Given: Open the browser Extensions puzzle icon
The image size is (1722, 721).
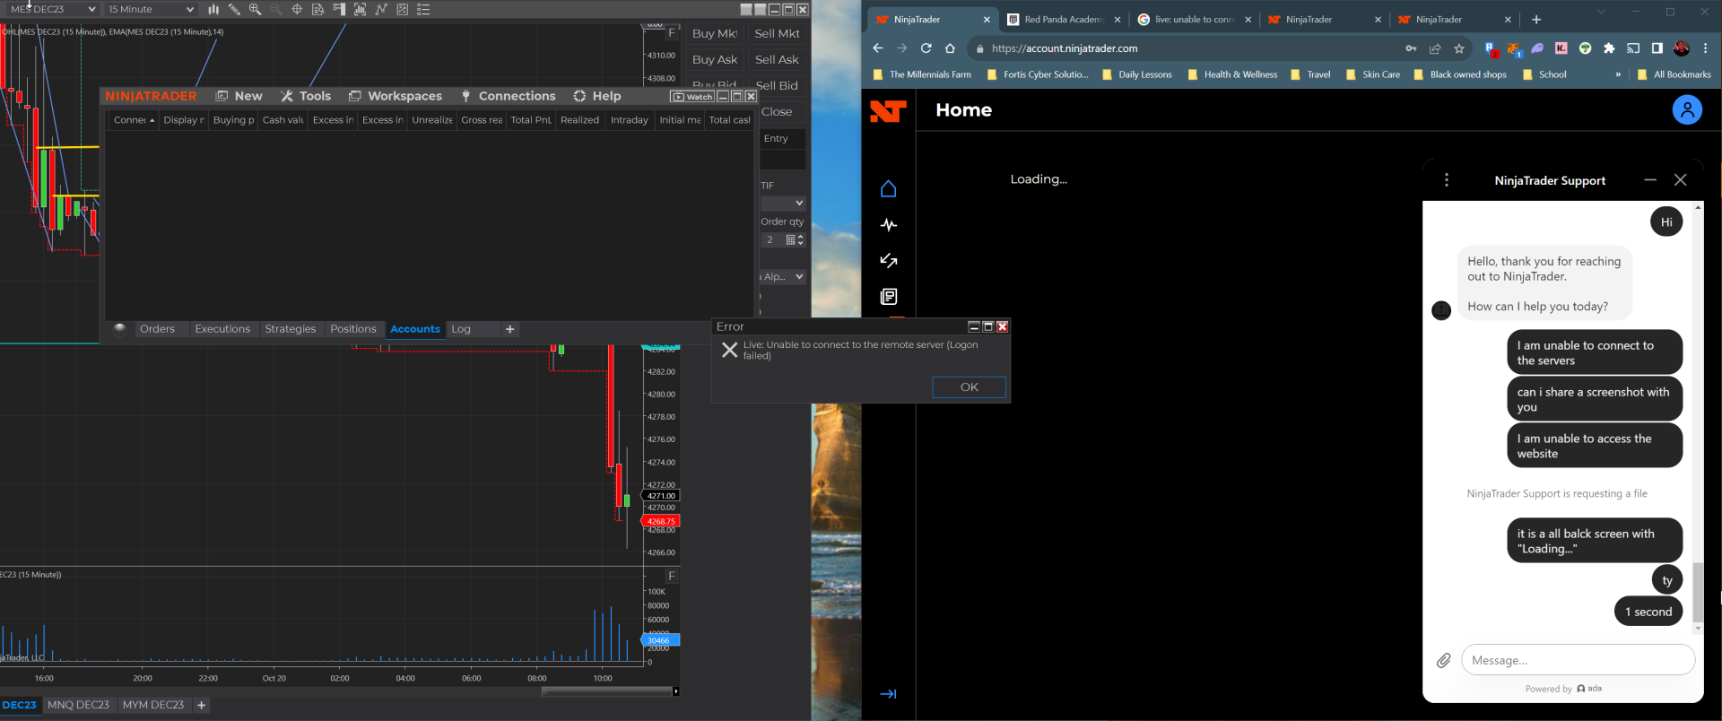Looking at the screenshot, I should pos(1609,48).
